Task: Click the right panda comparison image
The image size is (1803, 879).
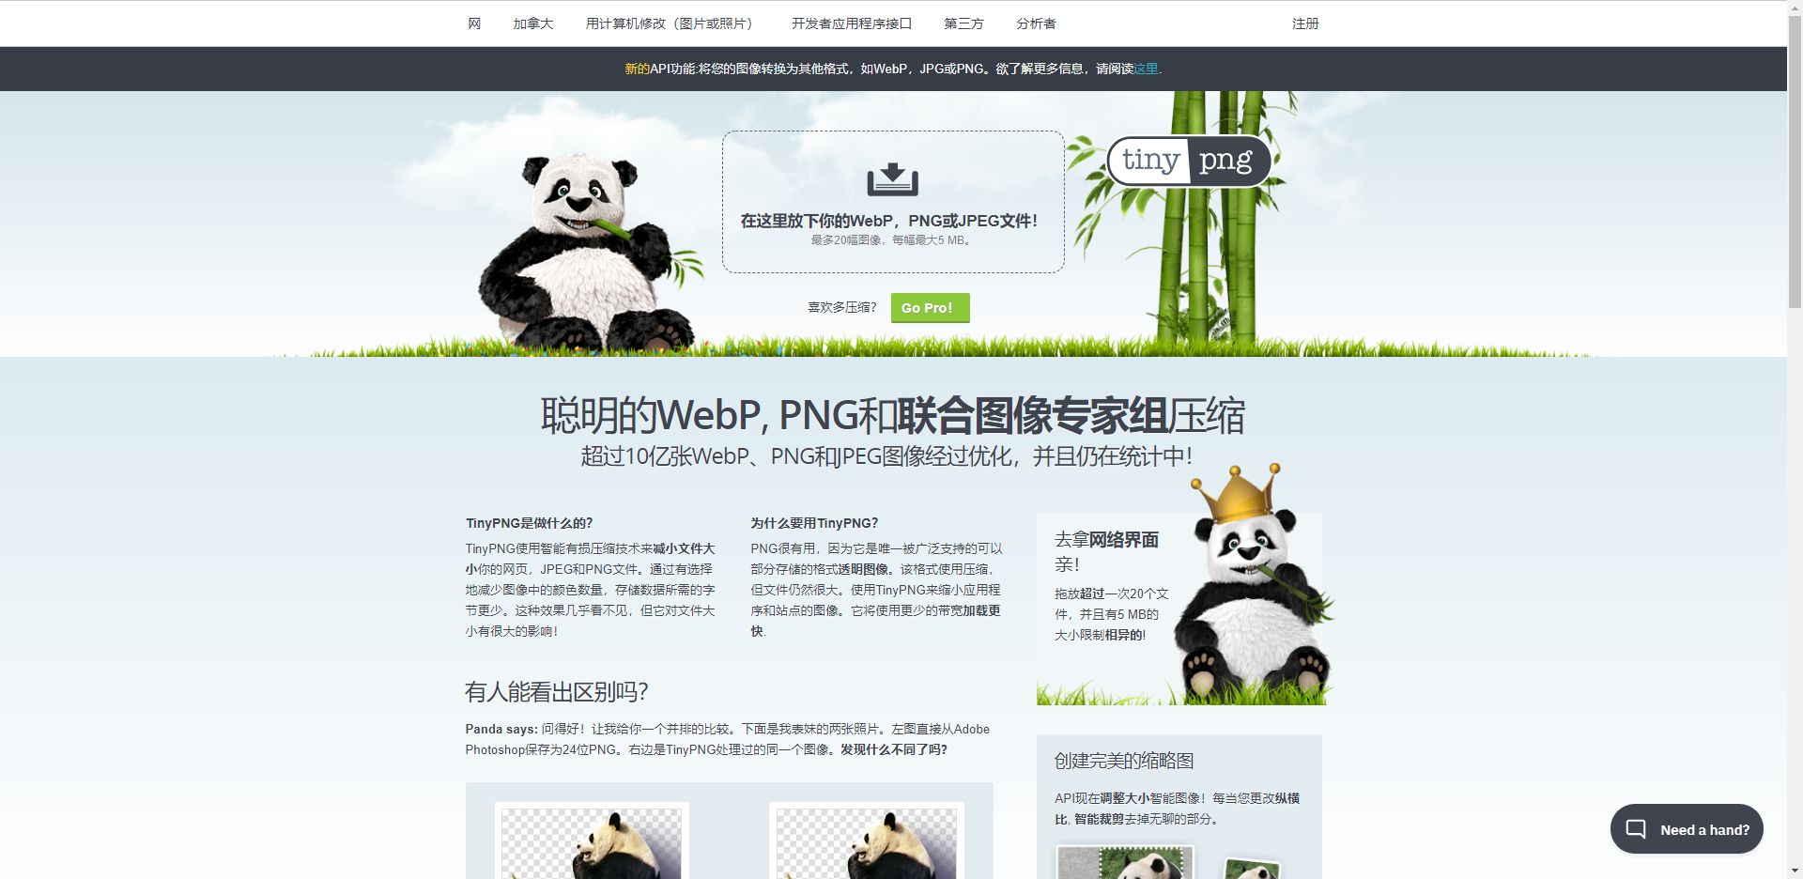Action: coord(866,841)
